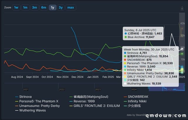Set zoom range to max
This screenshot has height=120, width=188.
(70, 8)
